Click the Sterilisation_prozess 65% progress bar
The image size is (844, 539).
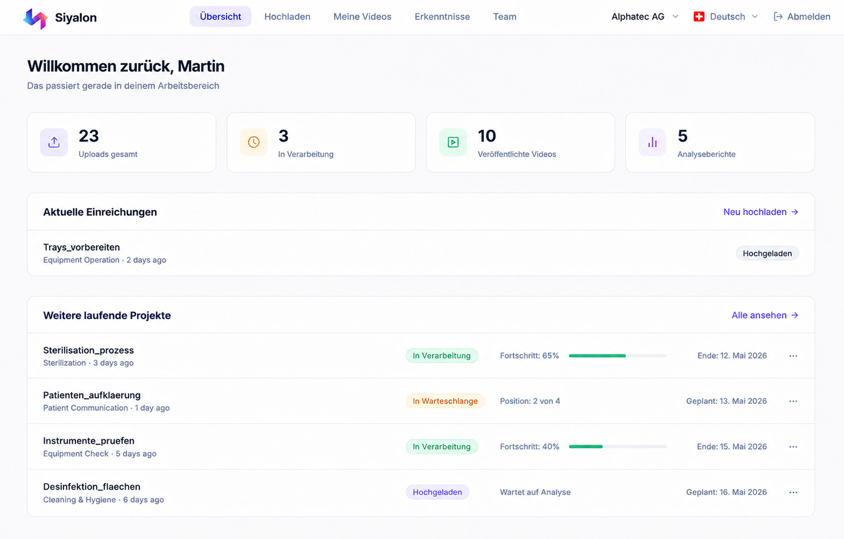[618, 356]
